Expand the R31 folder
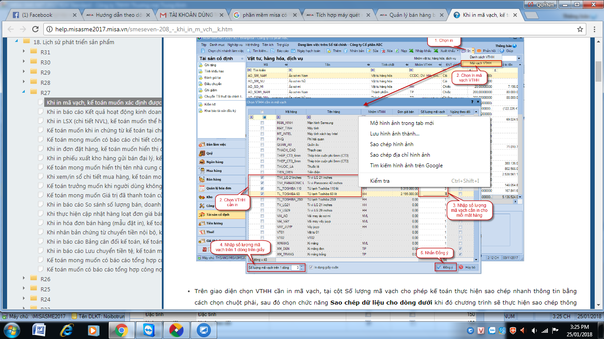 [x=24, y=52]
